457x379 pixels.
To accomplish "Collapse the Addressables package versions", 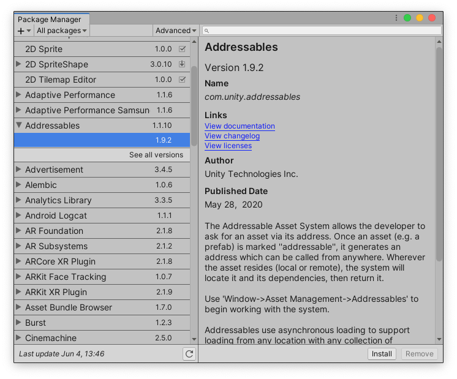I will click(x=19, y=126).
